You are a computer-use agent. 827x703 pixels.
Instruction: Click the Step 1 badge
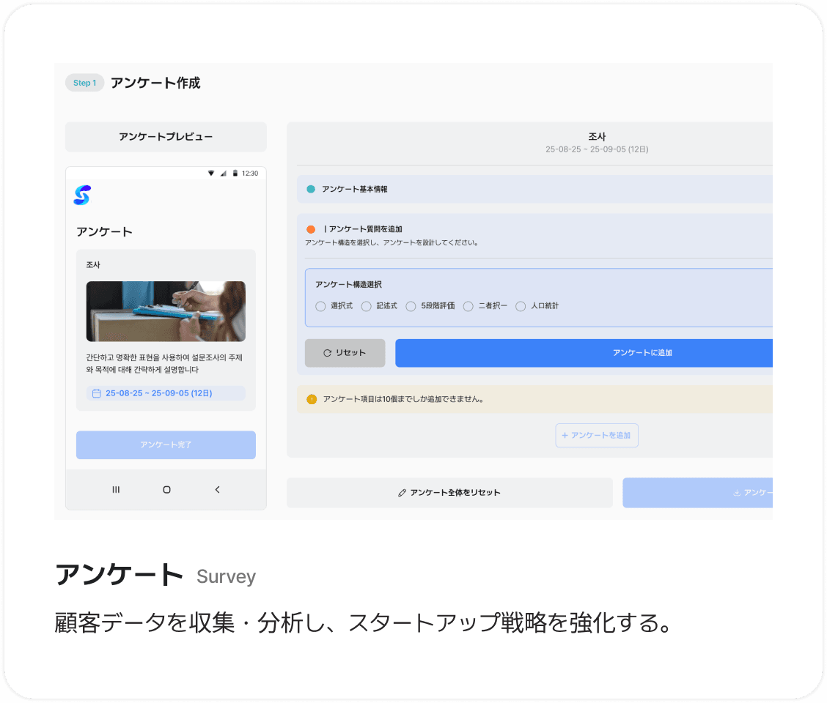[x=84, y=83]
